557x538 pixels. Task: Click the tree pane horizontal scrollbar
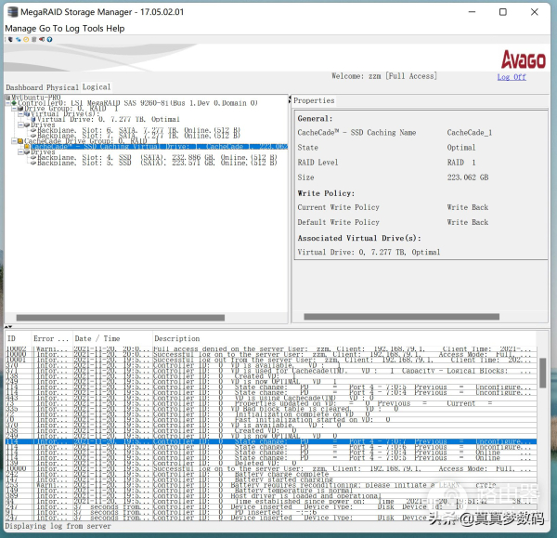(121, 318)
